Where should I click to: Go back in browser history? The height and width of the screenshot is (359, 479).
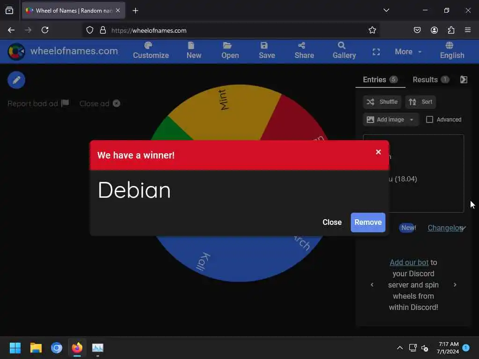(11, 30)
